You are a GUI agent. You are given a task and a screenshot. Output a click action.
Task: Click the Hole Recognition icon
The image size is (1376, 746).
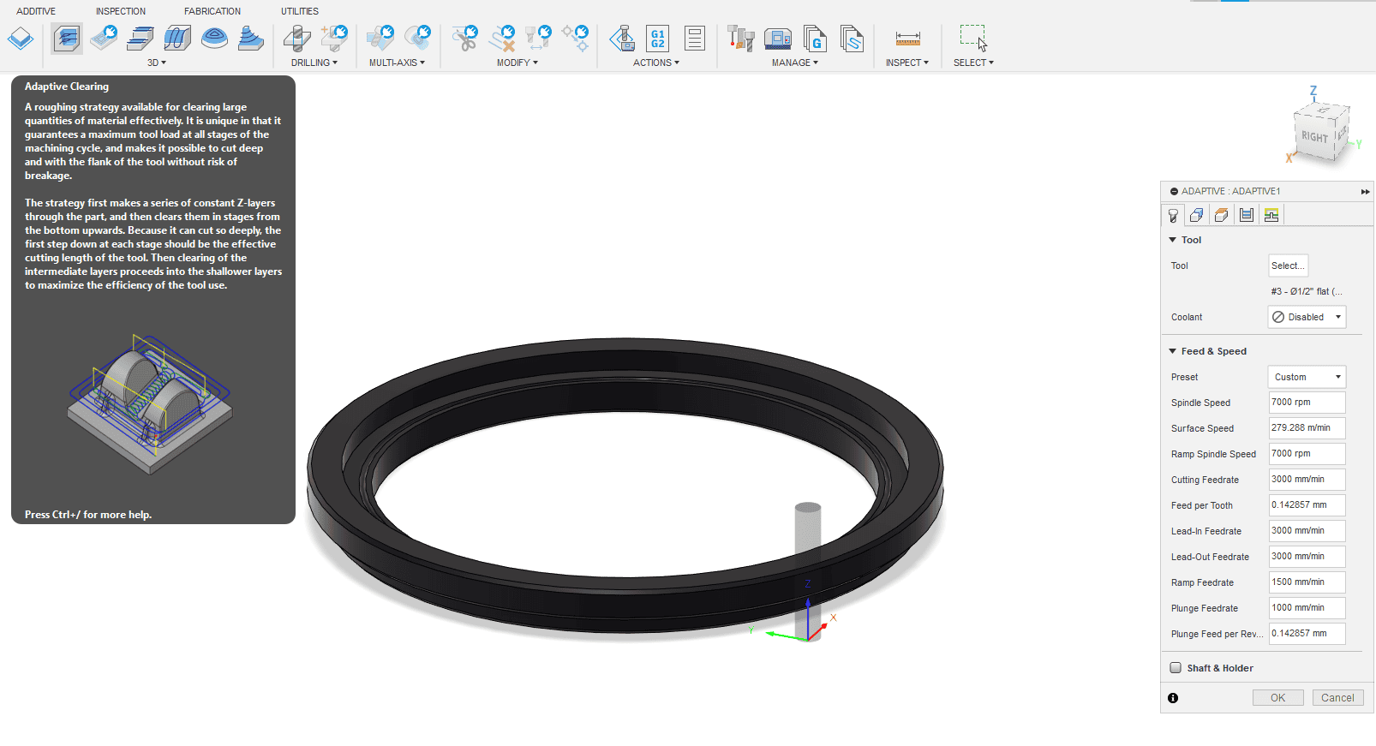coord(334,39)
